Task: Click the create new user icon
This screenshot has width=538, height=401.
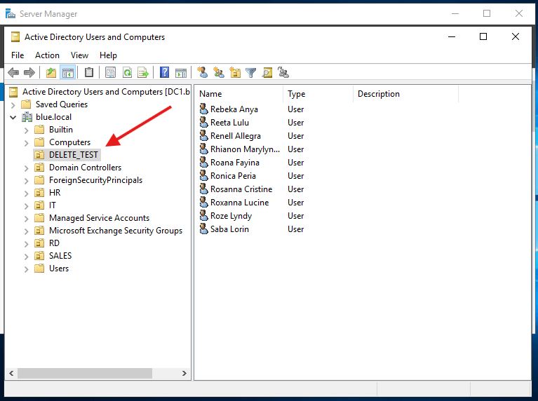Action: (203, 72)
